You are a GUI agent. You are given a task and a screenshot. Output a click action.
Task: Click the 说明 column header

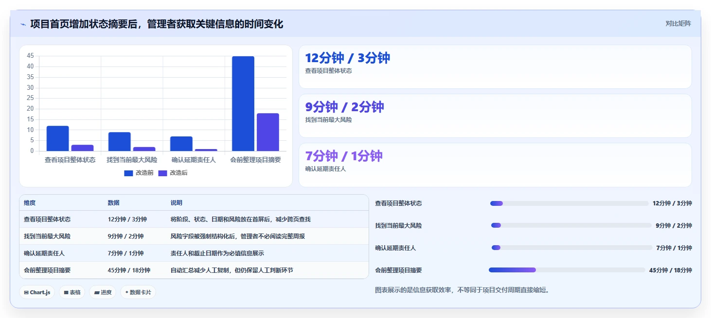[x=177, y=203]
